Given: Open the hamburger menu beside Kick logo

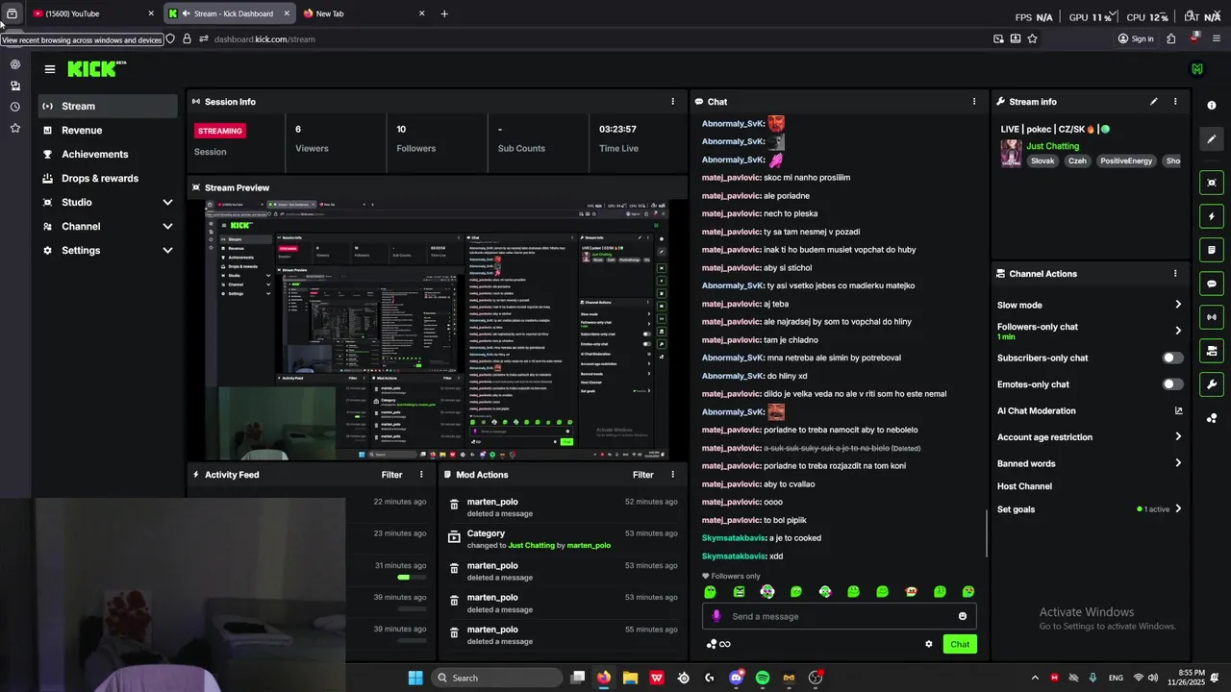Looking at the screenshot, I should coord(50,69).
